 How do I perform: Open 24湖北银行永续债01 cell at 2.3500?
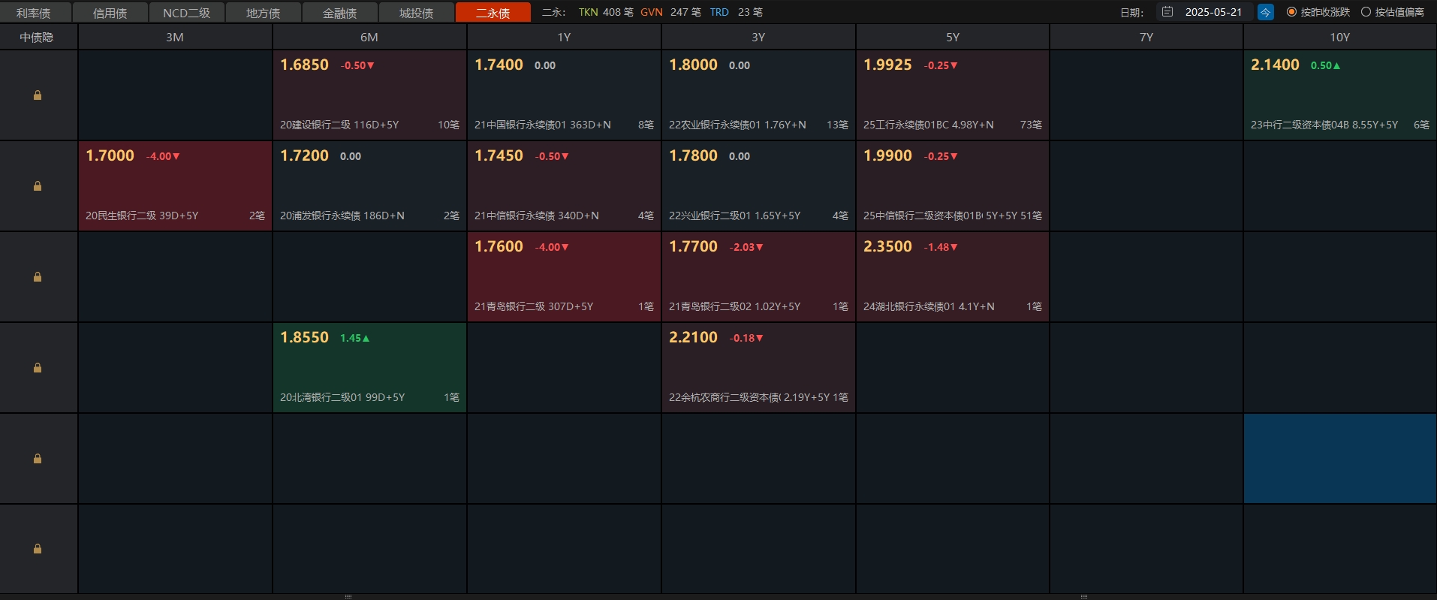pyautogui.click(x=953, y=277)
